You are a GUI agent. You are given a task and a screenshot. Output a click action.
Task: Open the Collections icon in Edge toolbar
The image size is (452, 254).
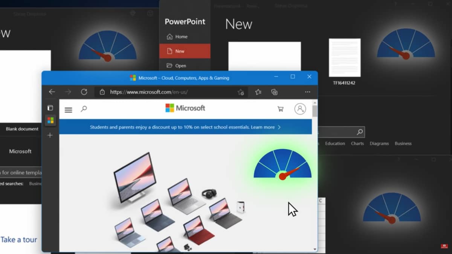tap(275, 92)
